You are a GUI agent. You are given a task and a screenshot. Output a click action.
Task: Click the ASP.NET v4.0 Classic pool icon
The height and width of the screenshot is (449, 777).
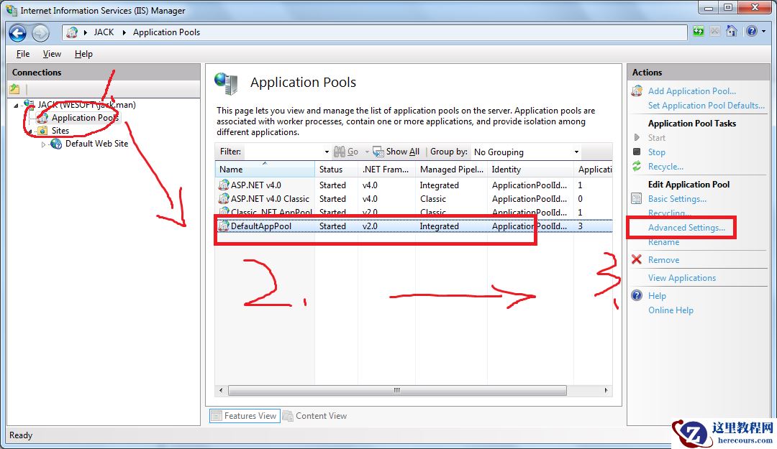coord(224,198)
